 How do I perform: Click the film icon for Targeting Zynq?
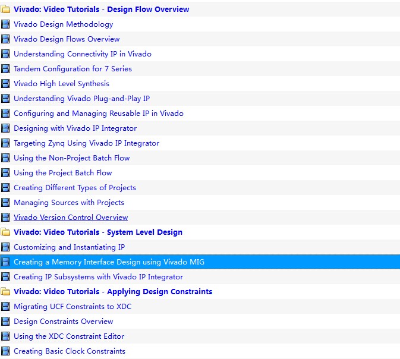(x=5, y=143)
